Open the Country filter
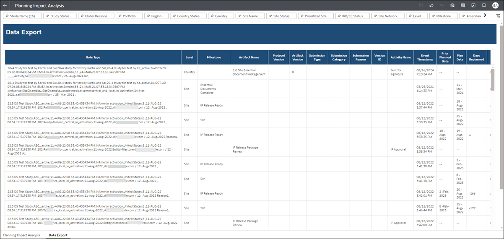Viewport: 504px width, 239px height. click(x=221, y=16)
